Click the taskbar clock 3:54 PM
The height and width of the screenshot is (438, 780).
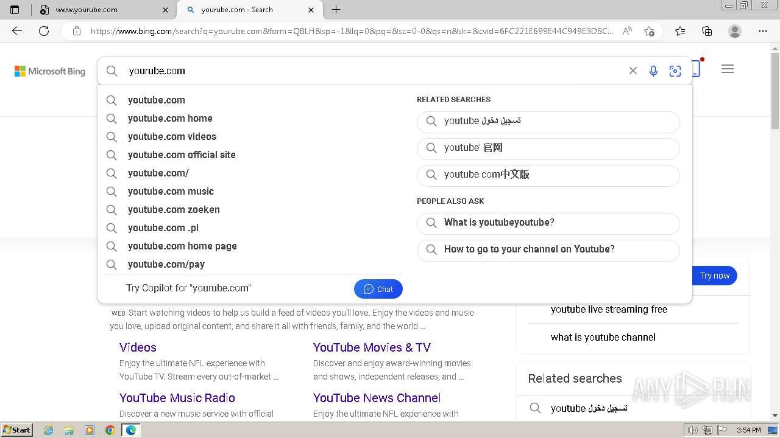point(748,430)
